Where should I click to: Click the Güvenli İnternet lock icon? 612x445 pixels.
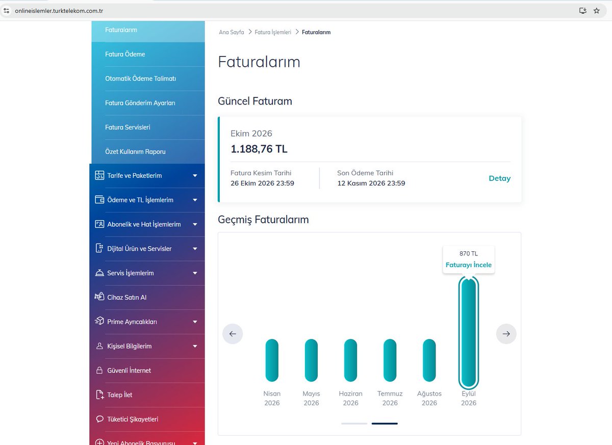pyautogui.click(x=99, y=371)
